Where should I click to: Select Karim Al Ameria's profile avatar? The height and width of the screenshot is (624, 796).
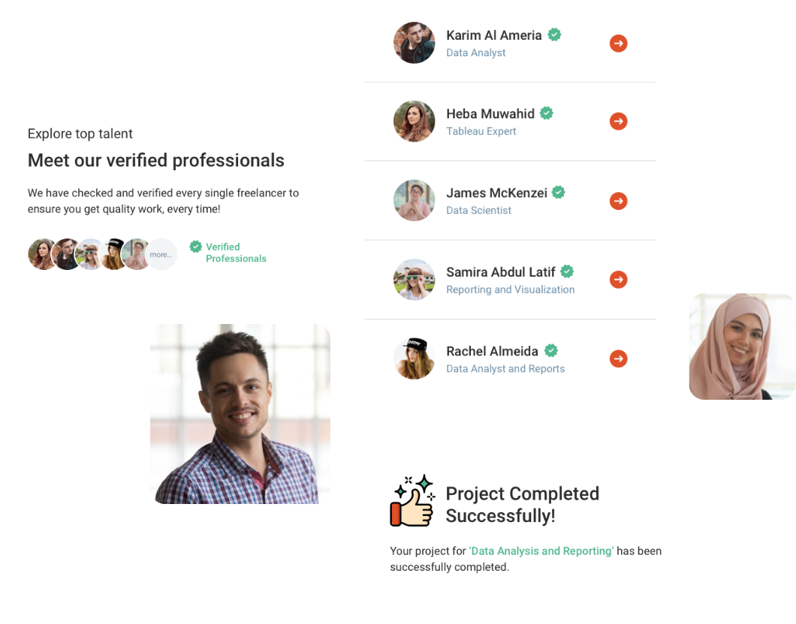tap(415, 43)
